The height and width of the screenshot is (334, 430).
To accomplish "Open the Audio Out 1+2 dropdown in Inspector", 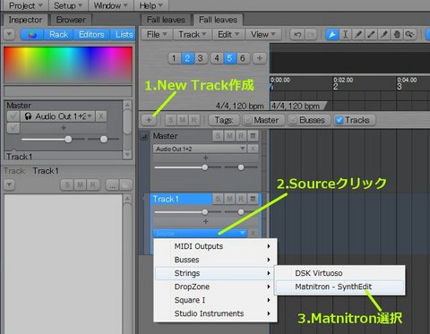I will point(57,116).
